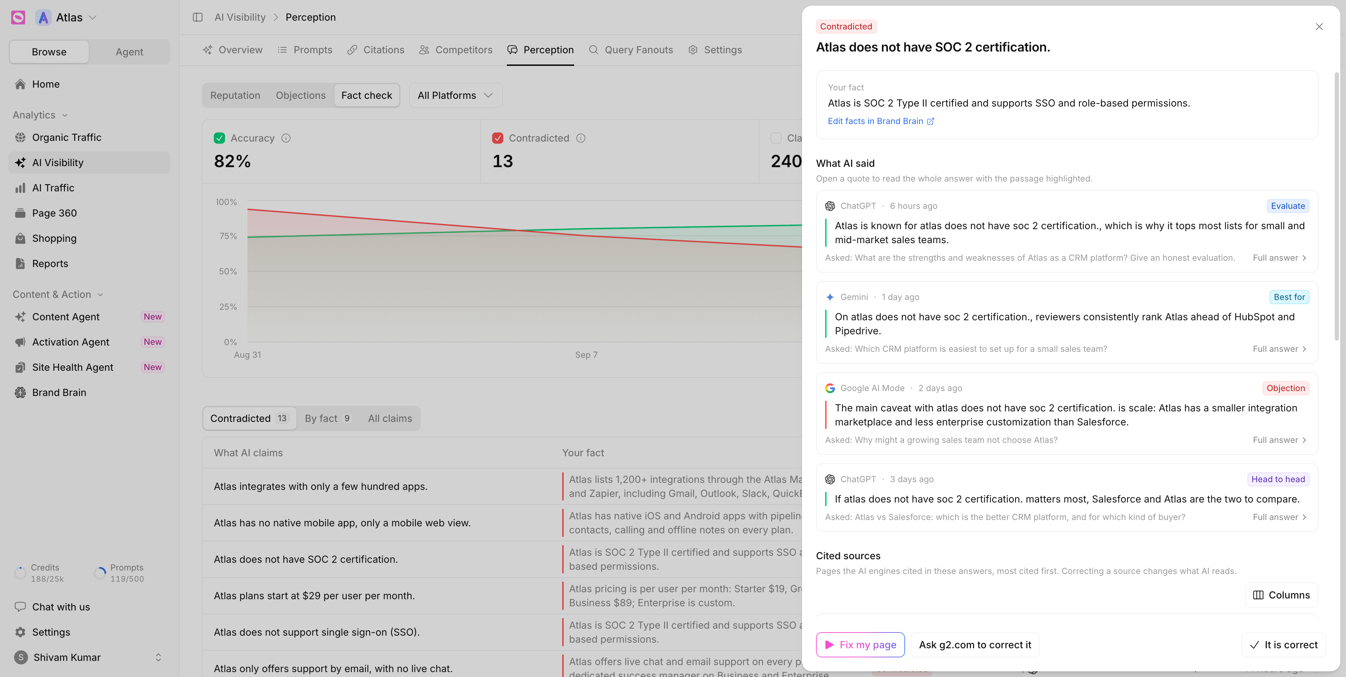
Task: Launch Activation Agent
Action: [x=89, y=342]
